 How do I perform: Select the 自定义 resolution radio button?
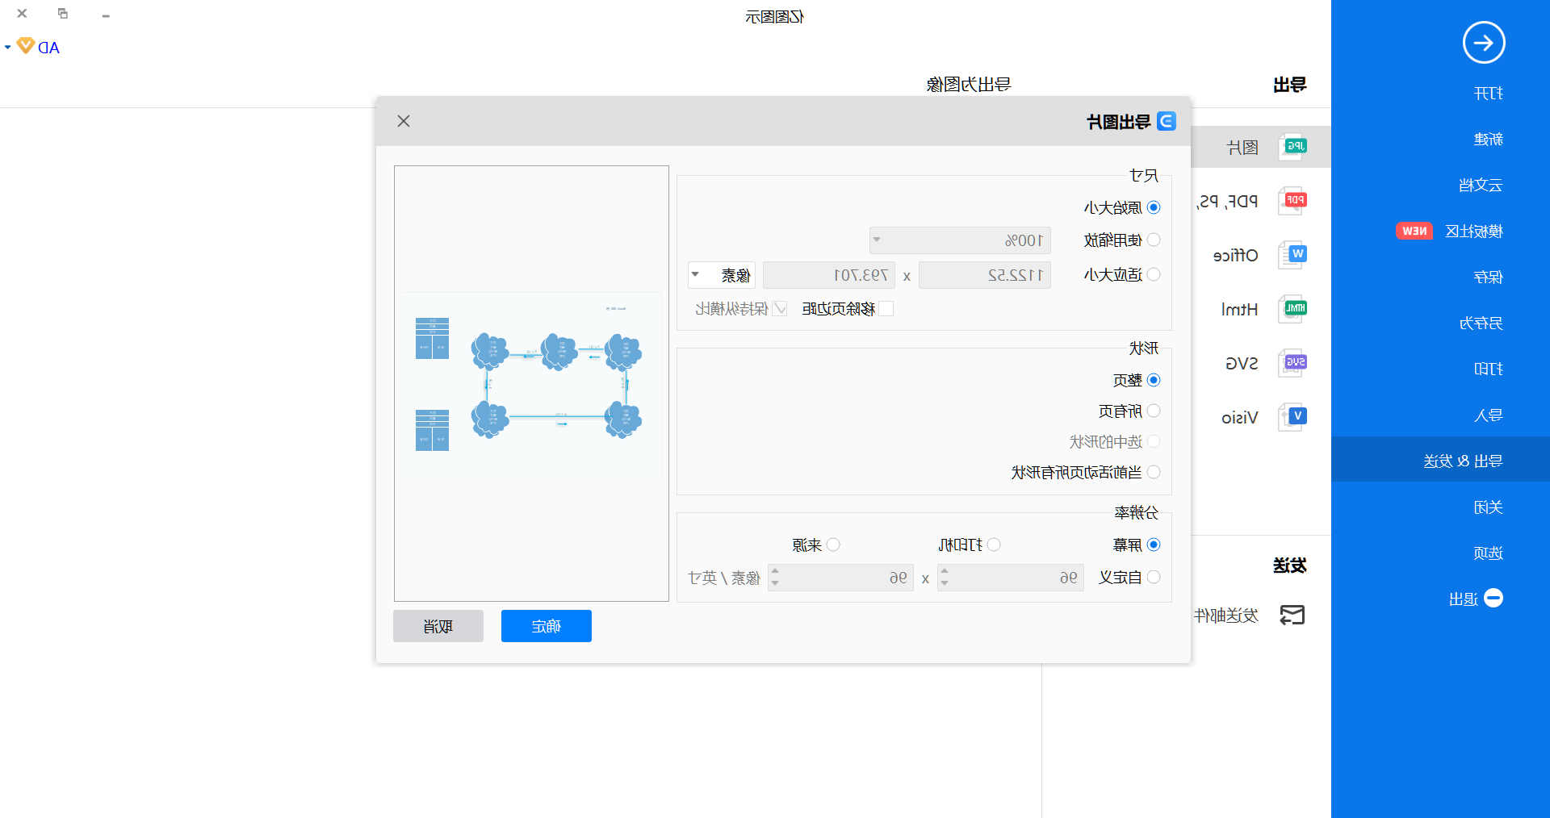point(1154,577)
